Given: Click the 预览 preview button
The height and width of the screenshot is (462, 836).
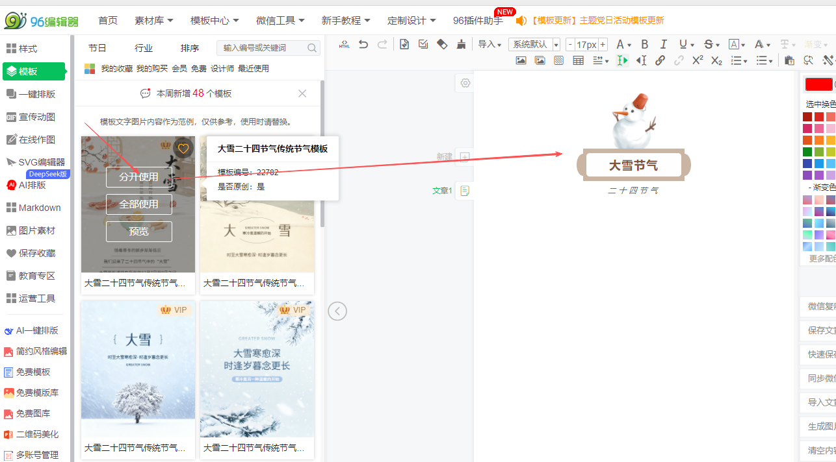Looking at the screenshot, I should tap(139, 232).
